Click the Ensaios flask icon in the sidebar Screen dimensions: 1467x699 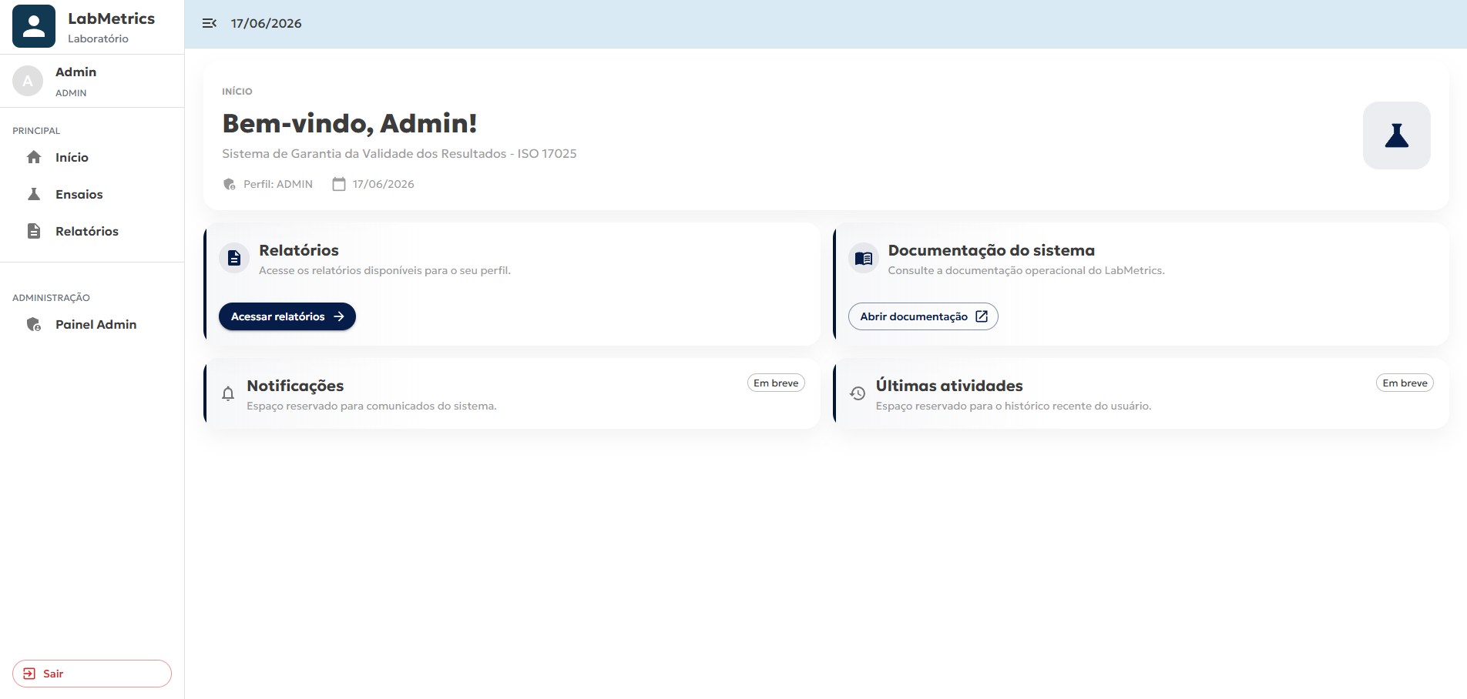[34, 194]
